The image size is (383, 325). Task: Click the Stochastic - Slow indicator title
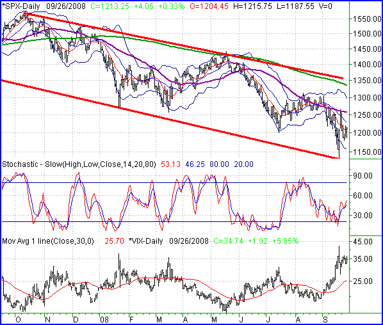point(79,164)
